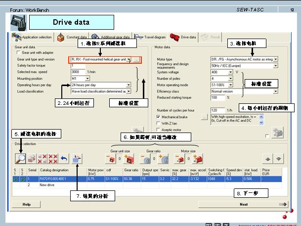The image size is (301, 226).
Task: Click the Help button
Action: pyautogui.click(x=27, y=204)
